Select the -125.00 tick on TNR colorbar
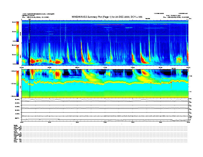The image size is (203, 157). point(13,71)
